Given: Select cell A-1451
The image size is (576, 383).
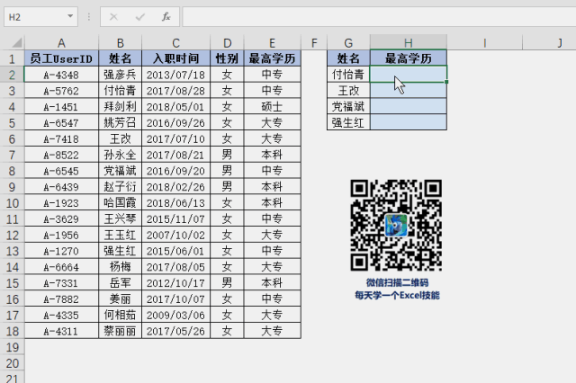Looking at the screenshot, I should pos(61,107).
